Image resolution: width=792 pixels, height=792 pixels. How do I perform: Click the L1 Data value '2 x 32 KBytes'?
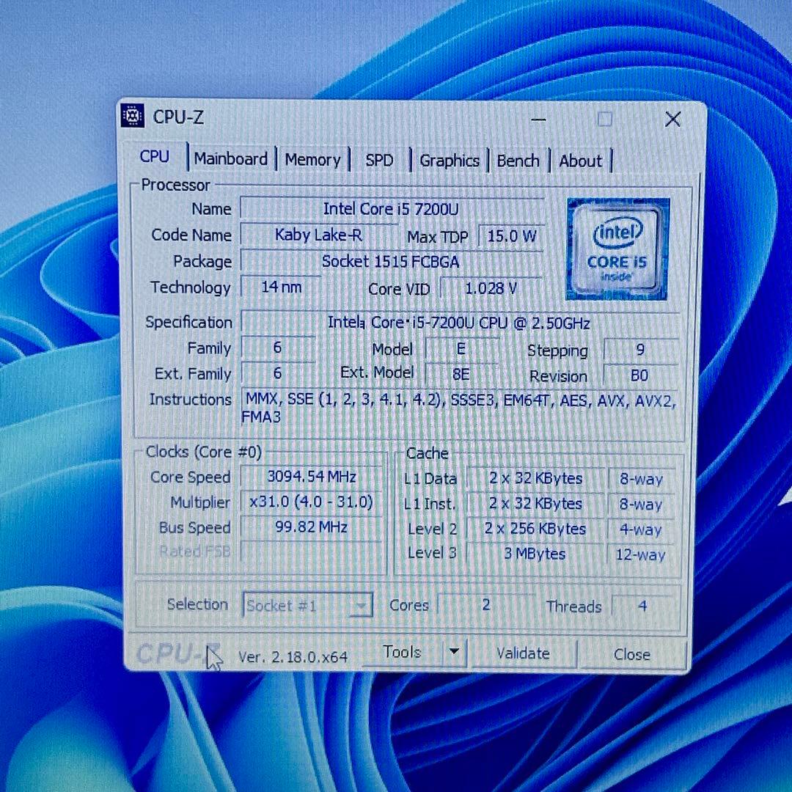[535, 478]
